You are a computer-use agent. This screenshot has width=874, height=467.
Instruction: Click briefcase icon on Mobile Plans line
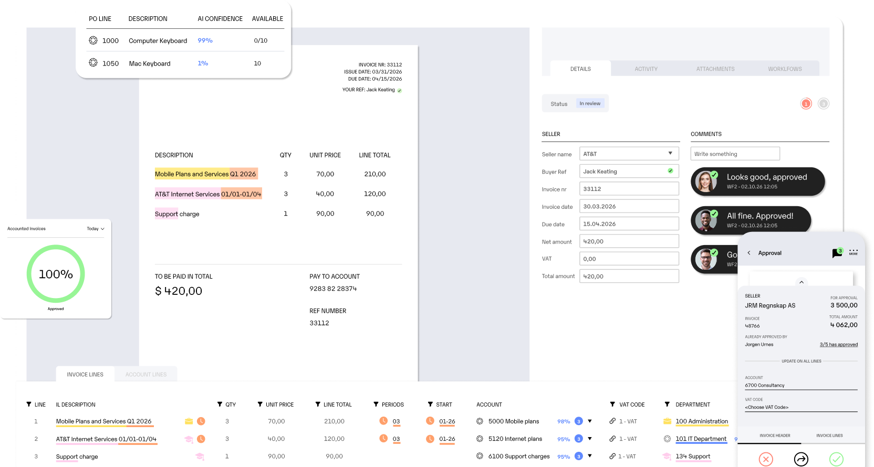[189, 421]
